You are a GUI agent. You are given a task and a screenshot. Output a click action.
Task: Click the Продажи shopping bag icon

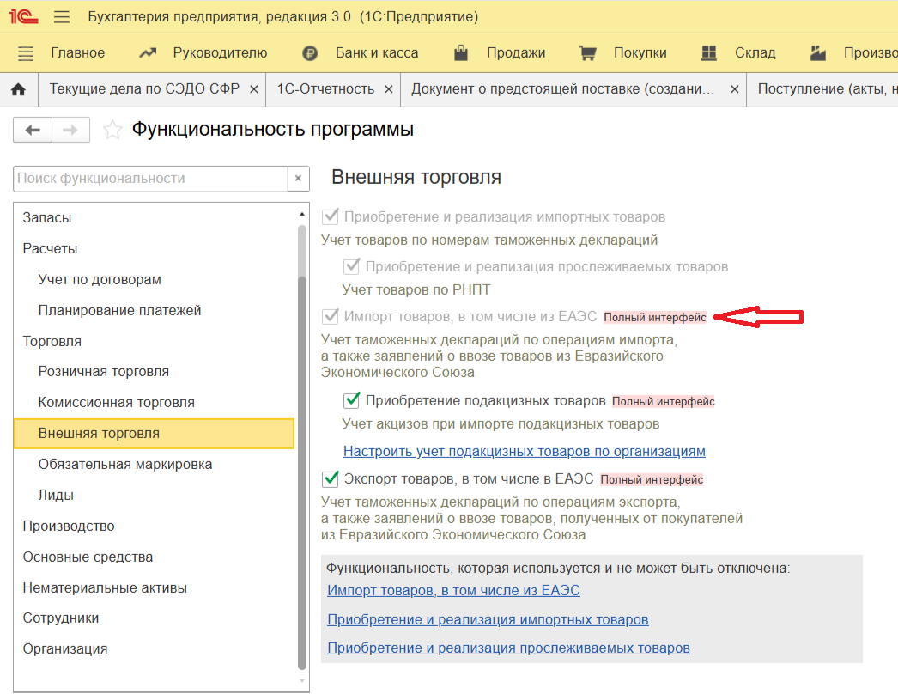461,52
